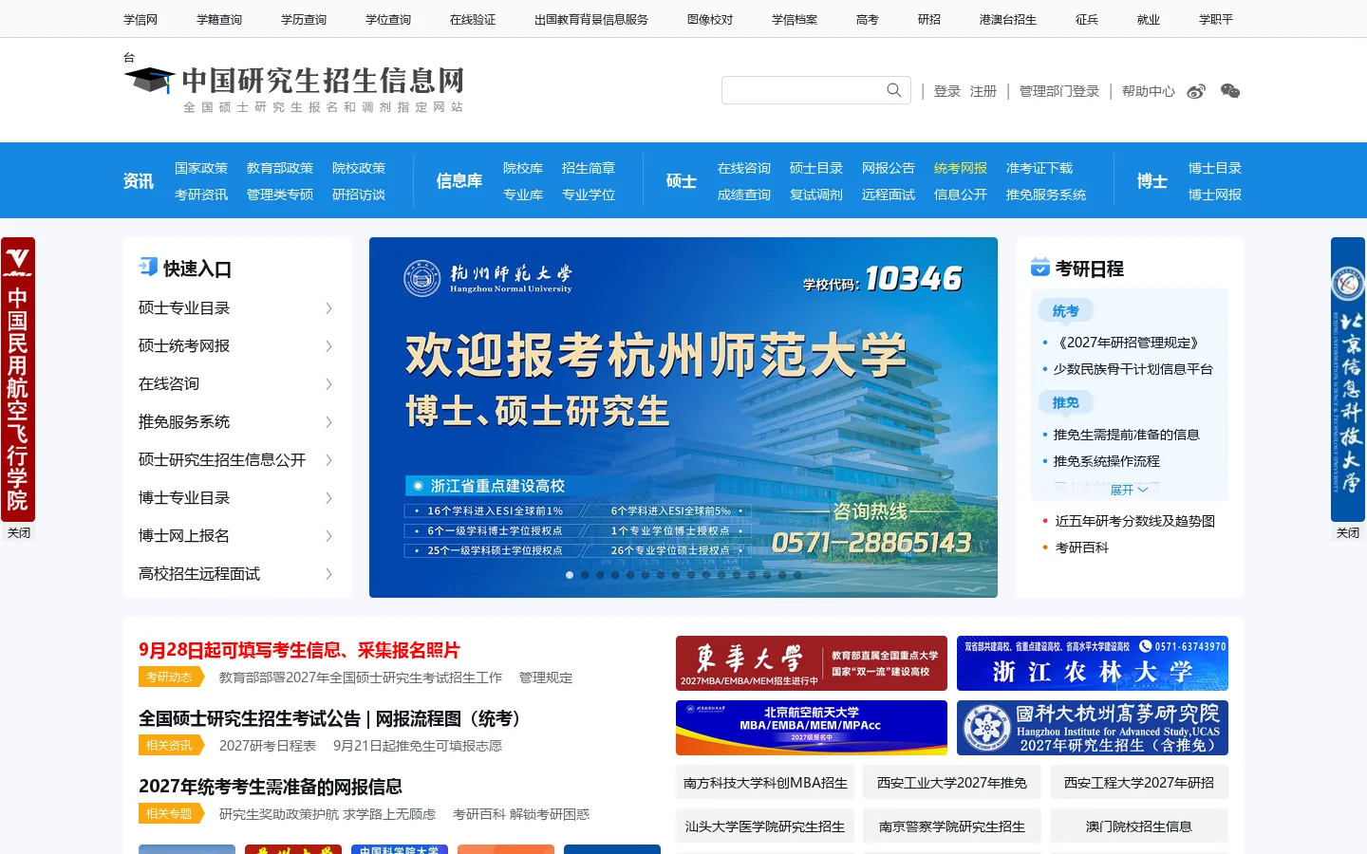
Task: Expand 博士专业目录 arrow
Action: (328, 498)
